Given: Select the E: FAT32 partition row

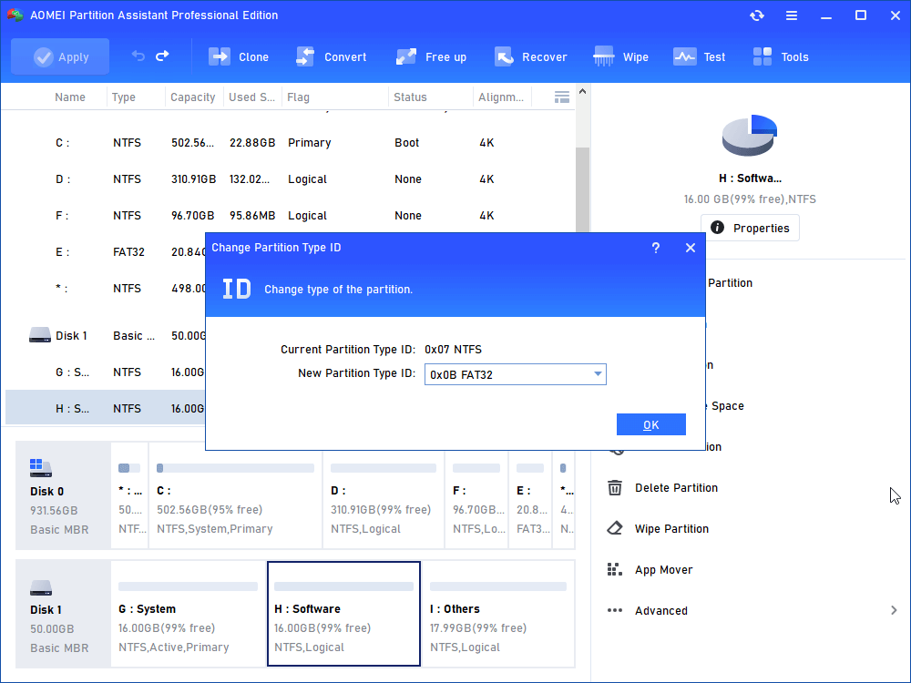Looking at the screenshot, I should click(105, 252).
